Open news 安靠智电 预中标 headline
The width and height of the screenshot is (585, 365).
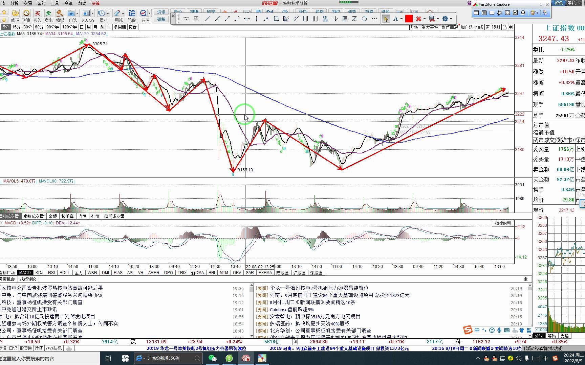[315, 317]
